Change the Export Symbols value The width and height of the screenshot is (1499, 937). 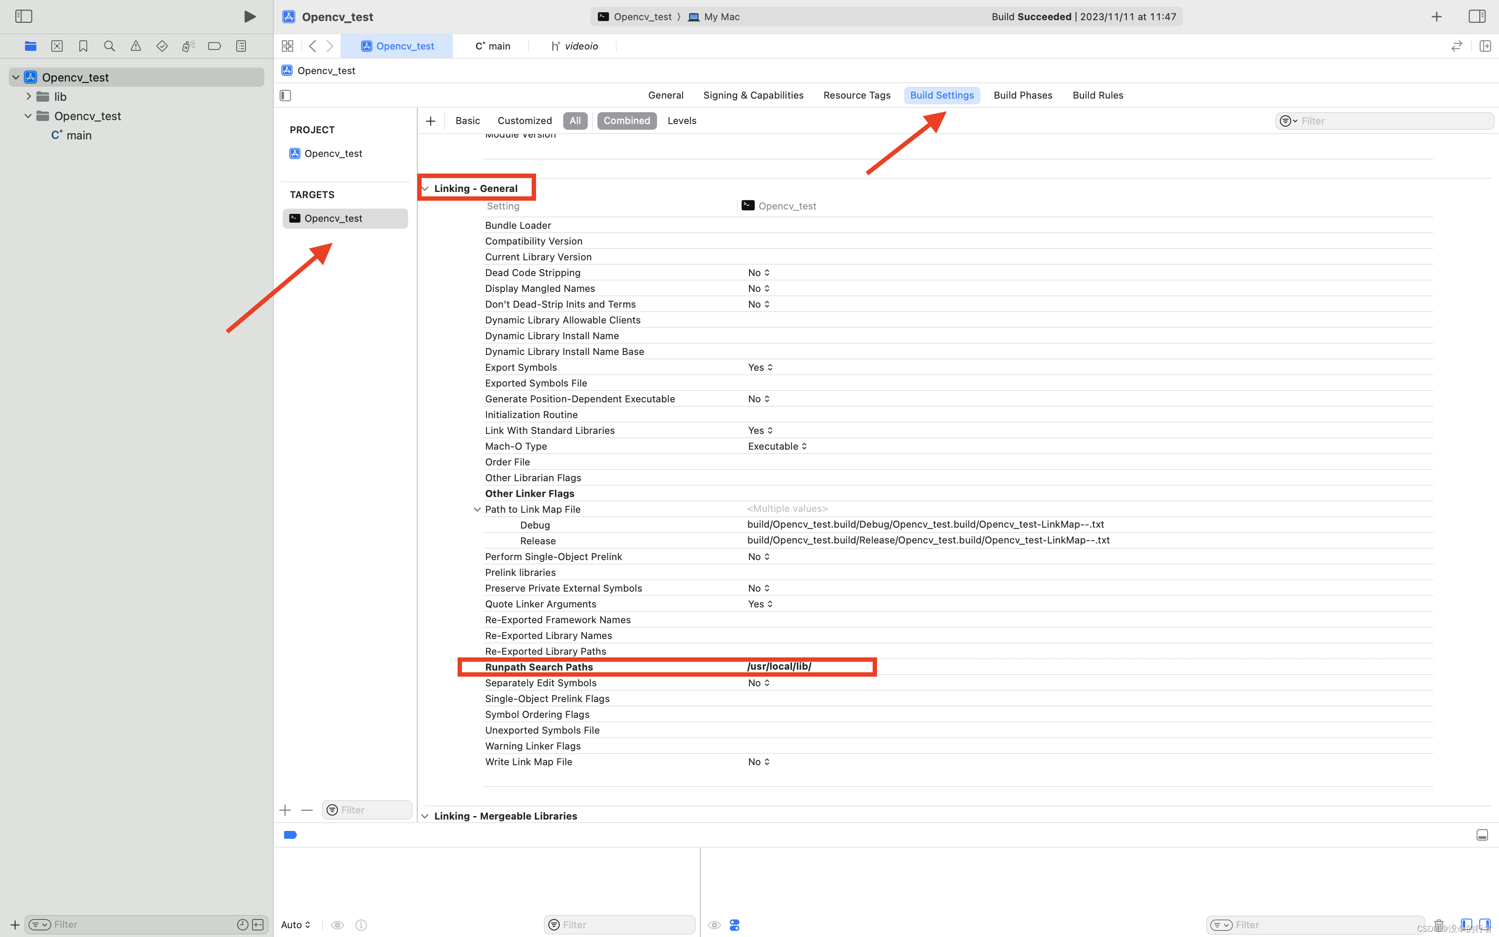pyautogui.click(x=760, y=368)
